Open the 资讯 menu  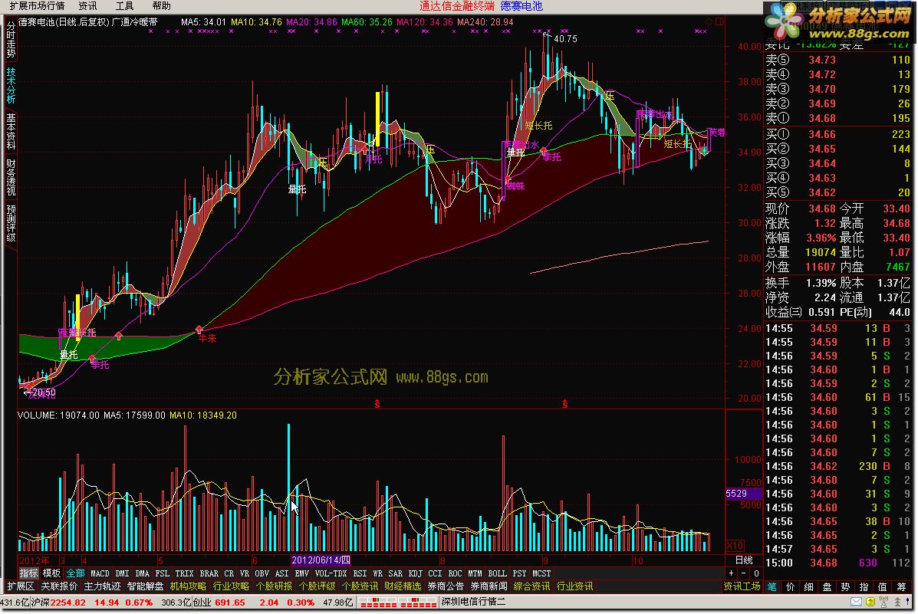pyautogui.click(x=88, y=6)
